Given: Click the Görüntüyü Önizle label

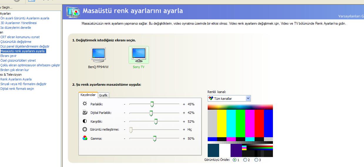Looking at the screenshot, I should (218, 160).
